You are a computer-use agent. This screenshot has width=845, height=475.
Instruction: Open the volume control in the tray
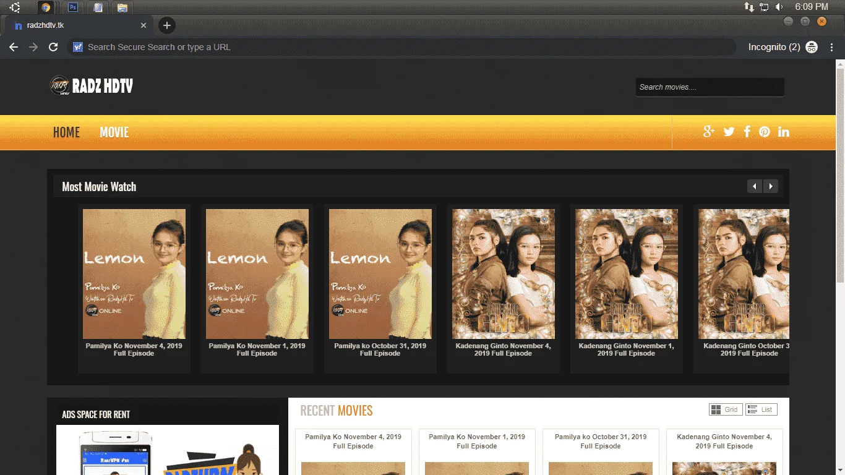point(779,7)
